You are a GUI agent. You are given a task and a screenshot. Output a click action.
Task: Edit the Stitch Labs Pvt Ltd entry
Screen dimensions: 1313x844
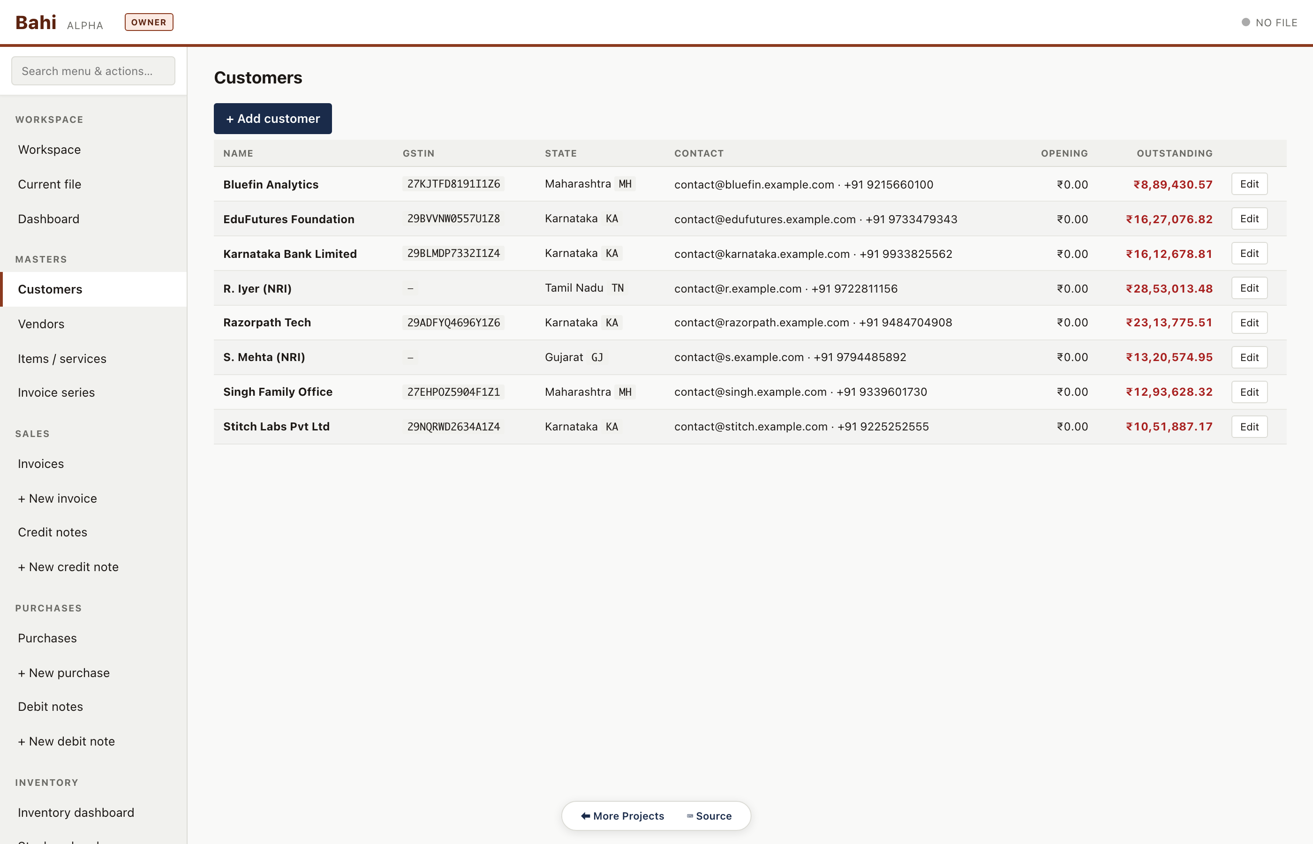[1249, 427]
